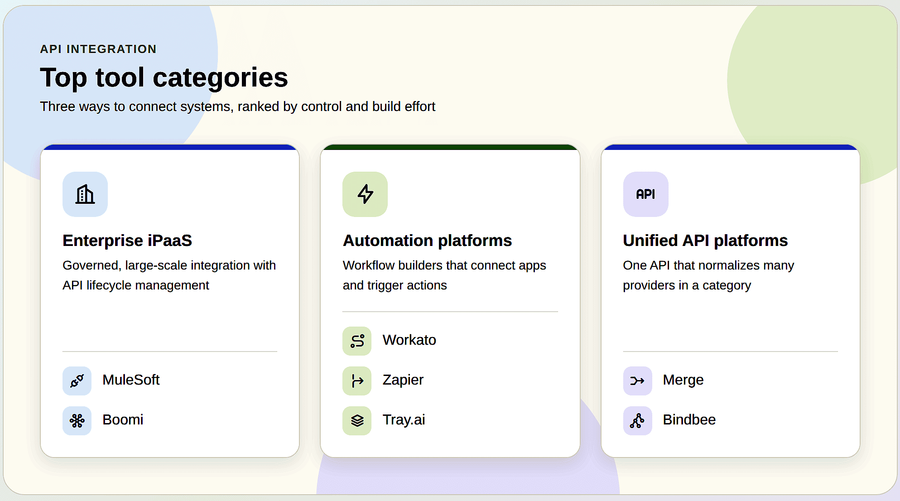This screenshot has height=501, width=900.
Task: Select the Workato label
Action: (x=409, y=340)
